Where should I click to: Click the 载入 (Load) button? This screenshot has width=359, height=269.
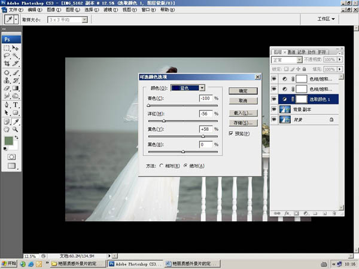(243, 112)
